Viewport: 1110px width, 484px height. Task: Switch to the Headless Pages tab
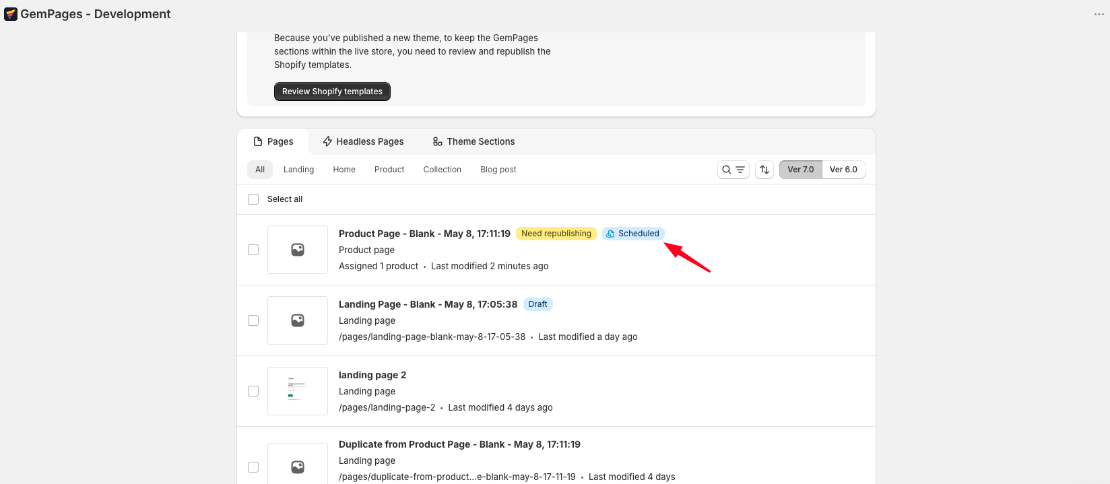click(x=364, y=141)
